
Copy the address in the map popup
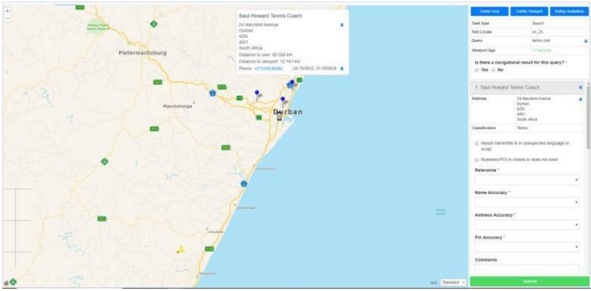pos(342,25)
